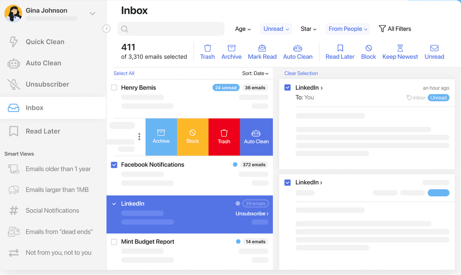Click the 24 unread badge on Henry Bemis
461x275 pixels.
point(226,88)
